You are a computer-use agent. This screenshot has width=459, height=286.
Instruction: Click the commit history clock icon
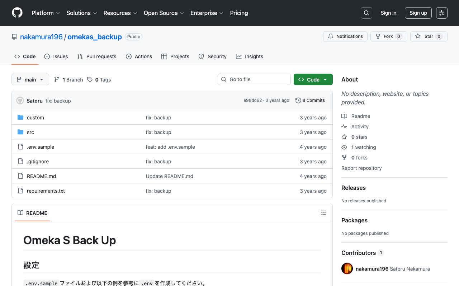pos(298,100)
